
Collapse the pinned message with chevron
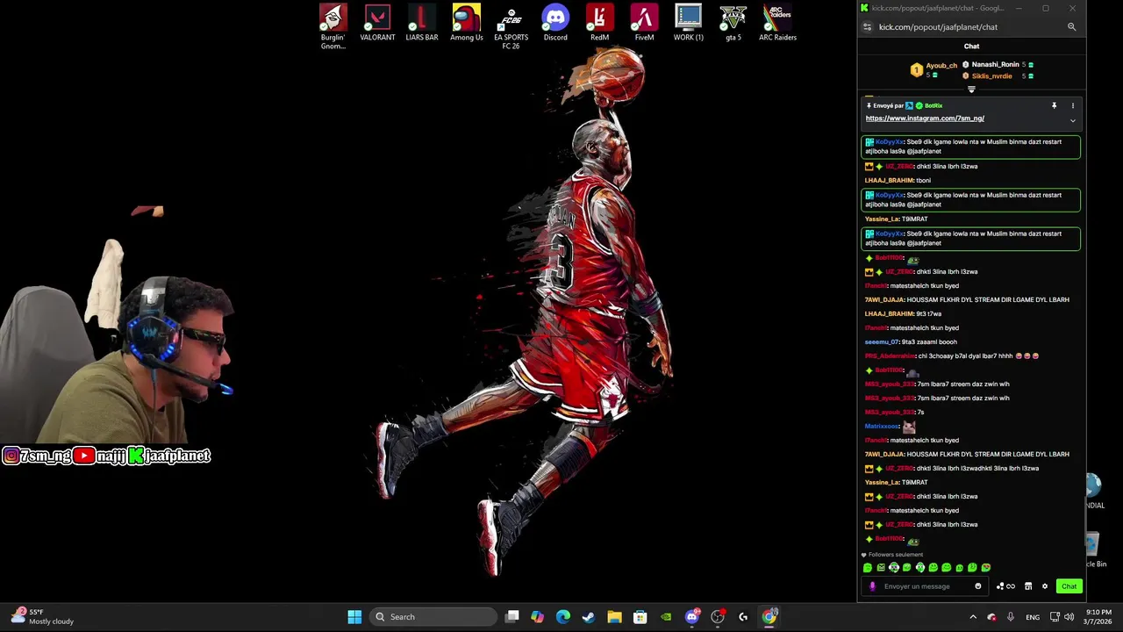pyautogui.click(x=1072, y=120)
